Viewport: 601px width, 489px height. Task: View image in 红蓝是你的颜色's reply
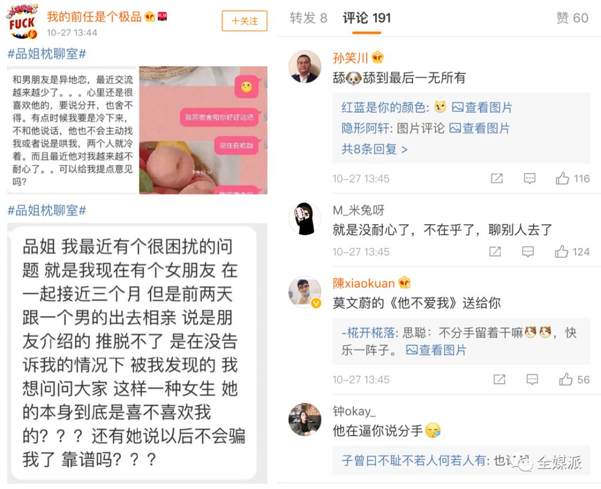[x=482, y=107]
